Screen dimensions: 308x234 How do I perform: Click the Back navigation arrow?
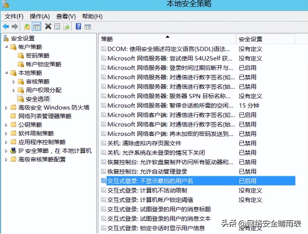[6, 27]
